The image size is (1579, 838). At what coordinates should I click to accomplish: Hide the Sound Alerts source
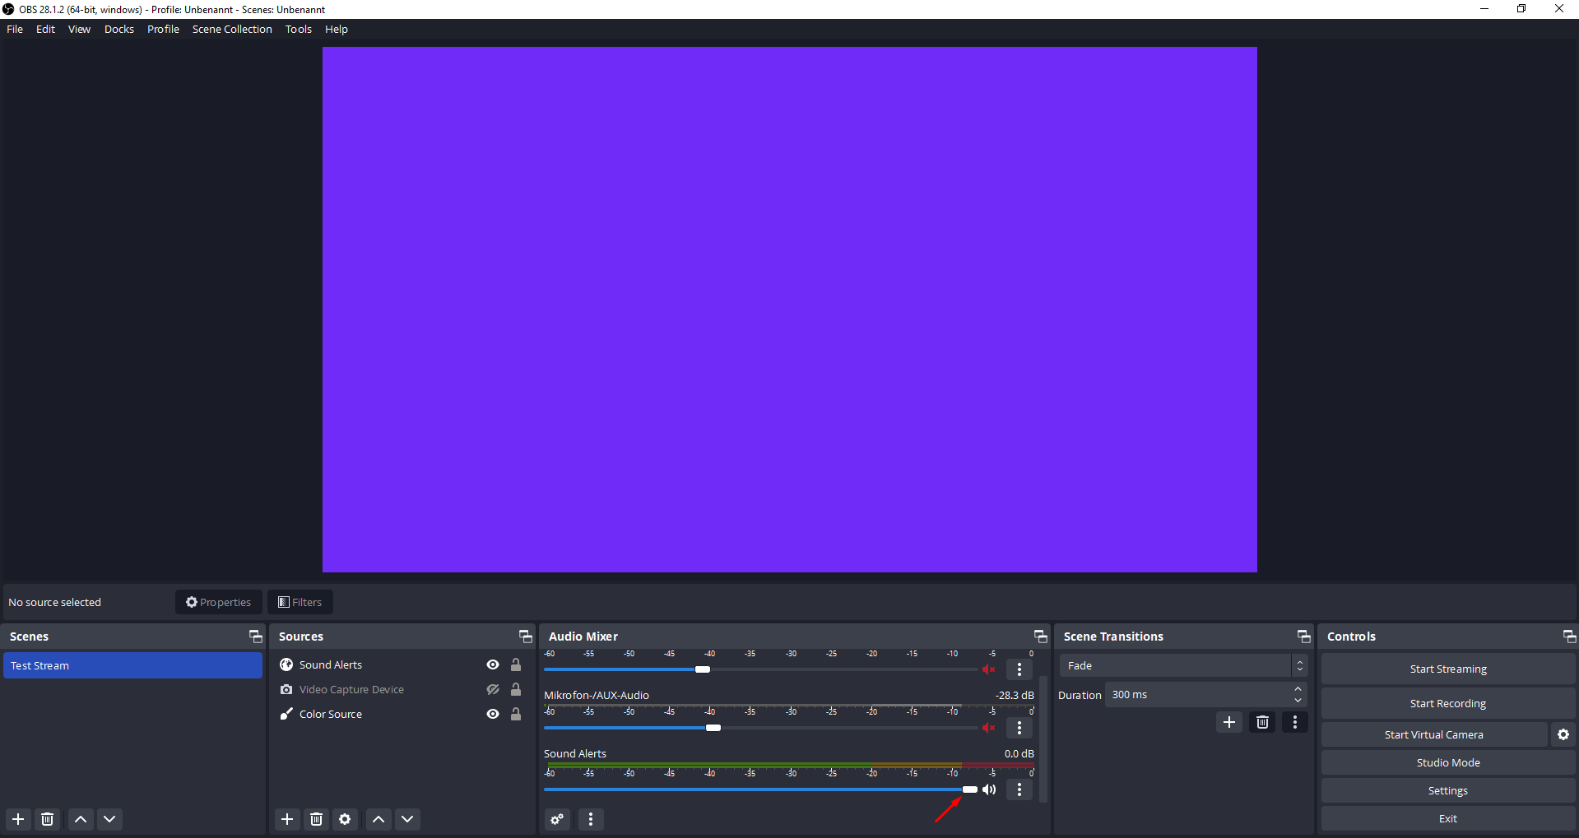[493, 664]
